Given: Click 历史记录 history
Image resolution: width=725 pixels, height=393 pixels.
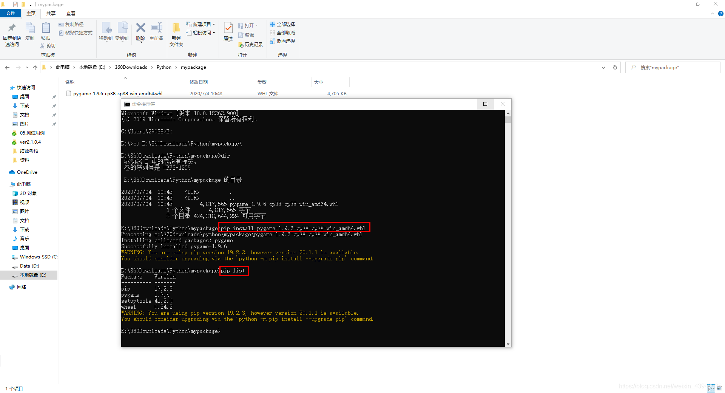Looking at the screenshot, I should tap(251, 45).
